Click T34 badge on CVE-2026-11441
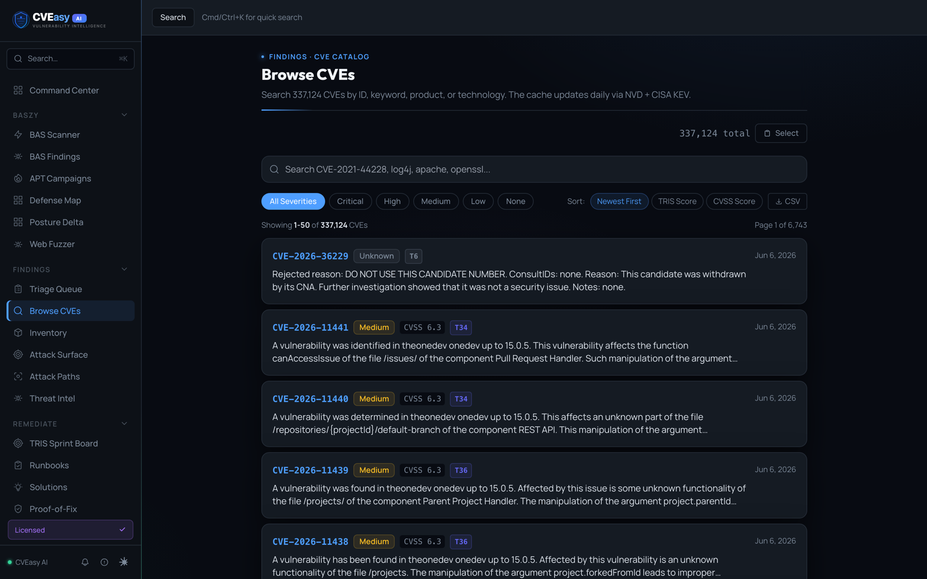The width and height of the screenshot is (927, 579). click(x=461, y=327)
